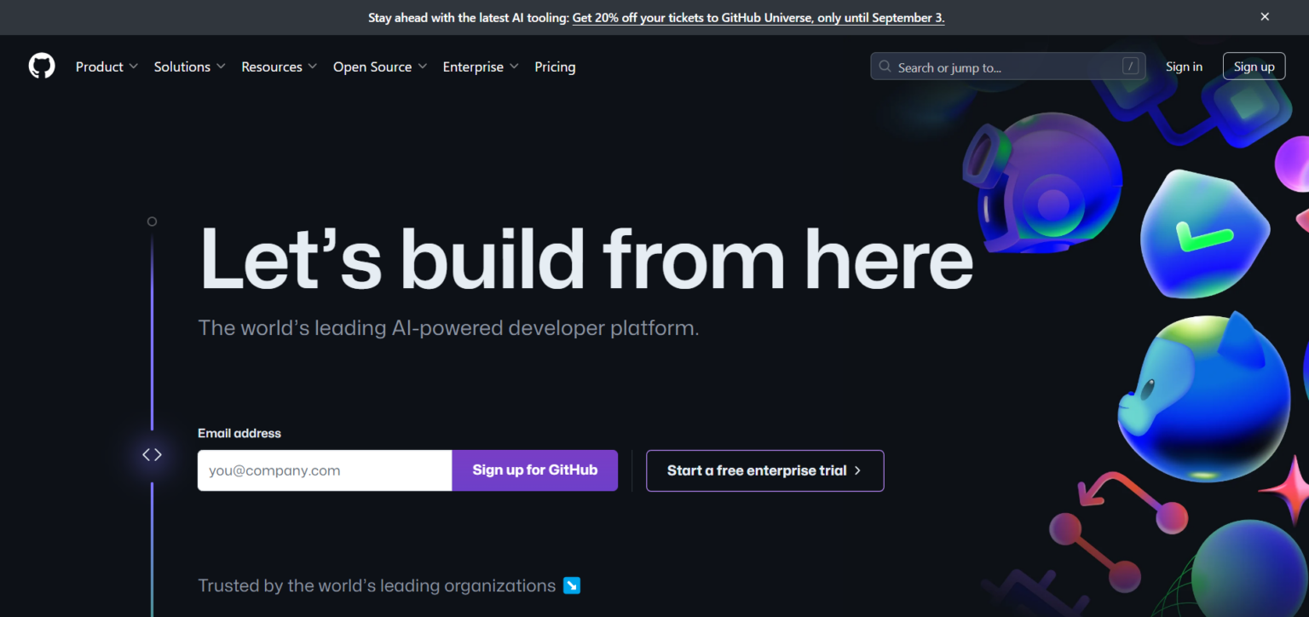Click the Sign in link
The height and width of the screenshot is (617, 1309).
[1184, 66]
